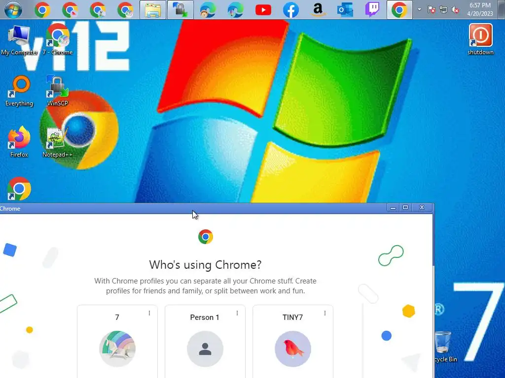The width and height of the screenshot is (505, 378).
Task: Select the Recycle Bin desktop icon
Action: point(445,347)
